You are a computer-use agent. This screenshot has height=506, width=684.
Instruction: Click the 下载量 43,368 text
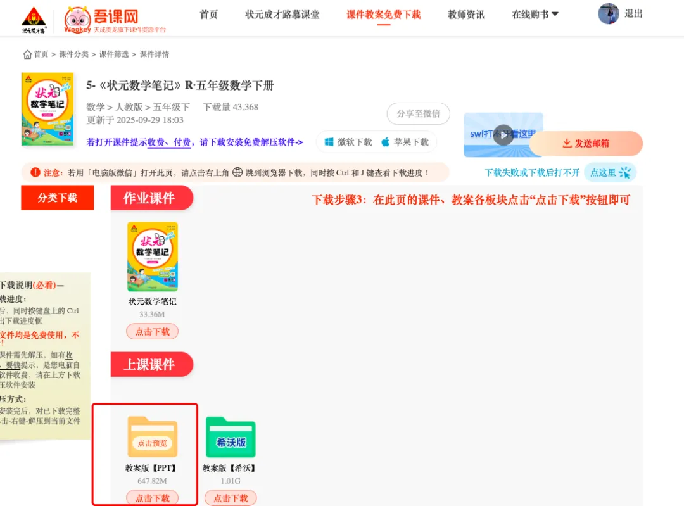[231, 107]
